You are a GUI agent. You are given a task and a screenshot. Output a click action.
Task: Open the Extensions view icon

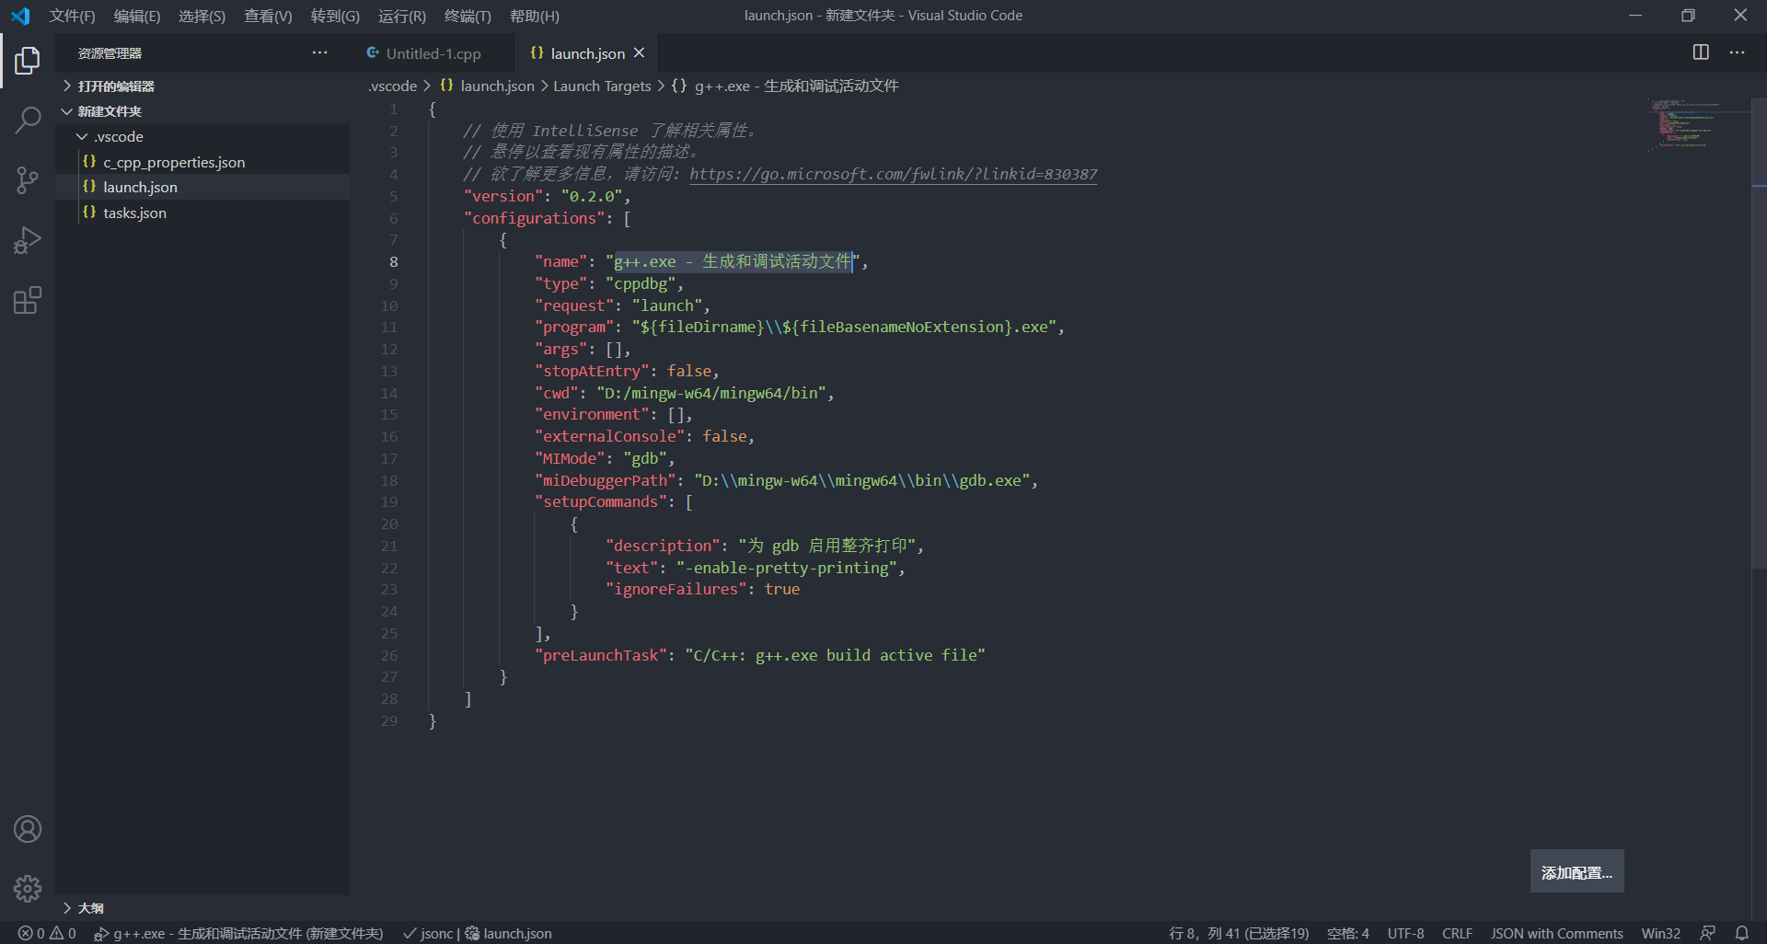pos(28,300)
